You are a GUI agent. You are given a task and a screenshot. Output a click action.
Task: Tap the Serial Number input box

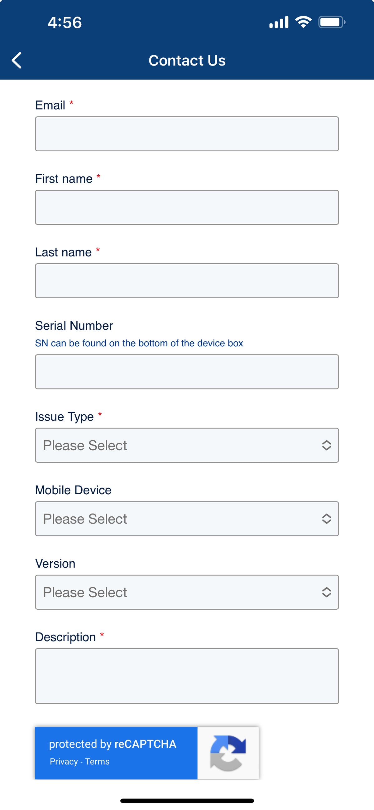point(186,372)
